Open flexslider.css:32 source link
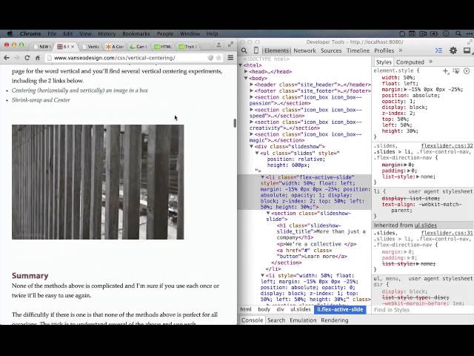Screen dimensions: 474x356 point(447,146)
